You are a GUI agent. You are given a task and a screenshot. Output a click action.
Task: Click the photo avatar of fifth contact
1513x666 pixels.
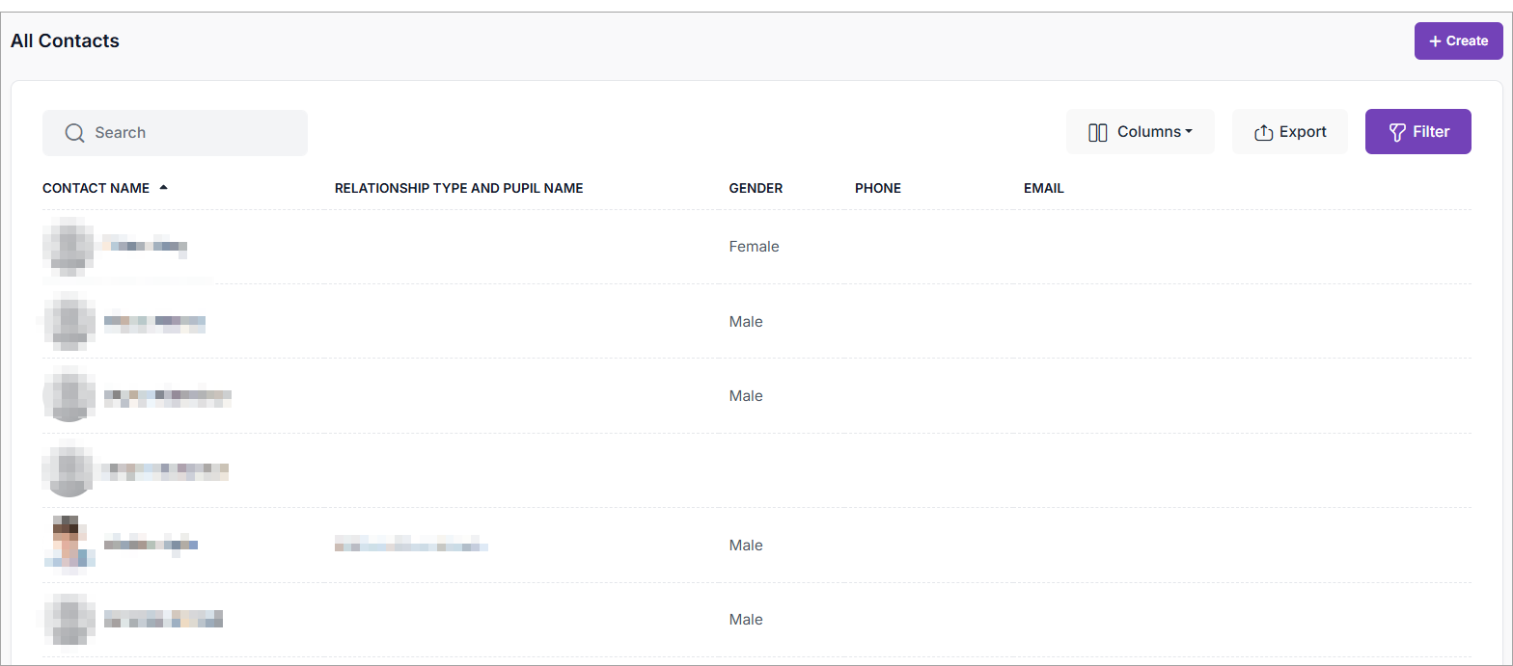(70, 546)
